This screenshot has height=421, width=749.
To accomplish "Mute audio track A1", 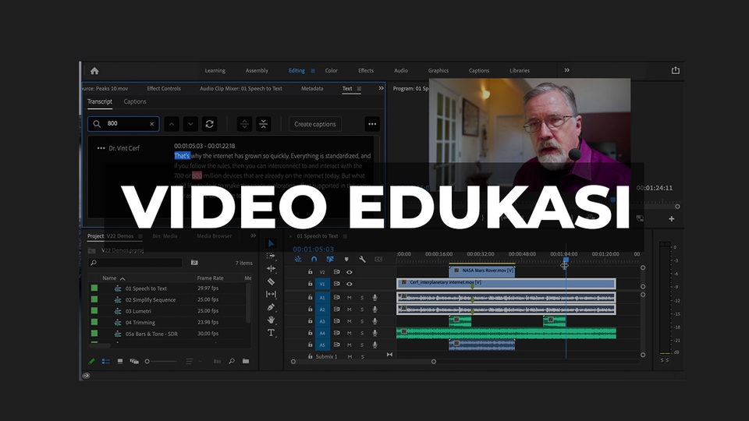I will click(350, 297).
